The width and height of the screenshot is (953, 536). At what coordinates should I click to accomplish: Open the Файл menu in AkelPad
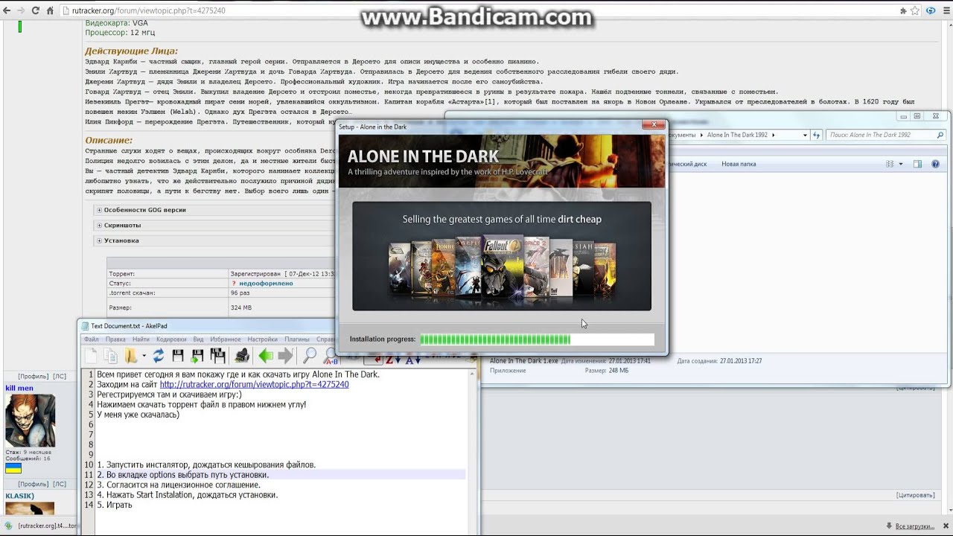[91, 339]
